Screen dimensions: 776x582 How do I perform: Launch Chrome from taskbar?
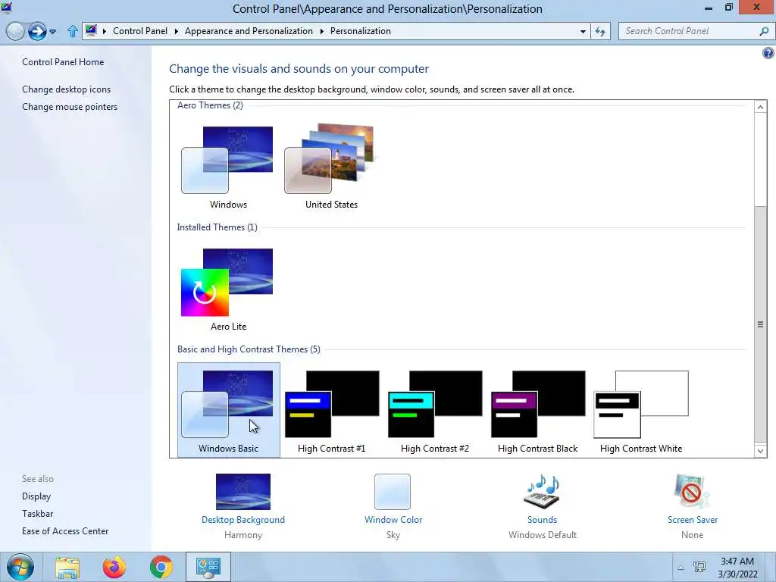point(161,567)
